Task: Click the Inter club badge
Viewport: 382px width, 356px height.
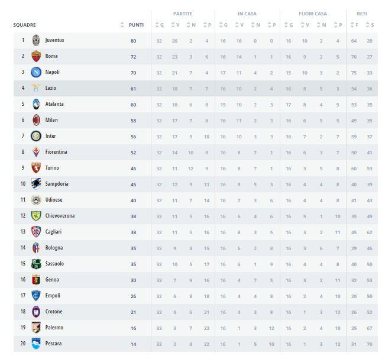Action: coord(35,137)
